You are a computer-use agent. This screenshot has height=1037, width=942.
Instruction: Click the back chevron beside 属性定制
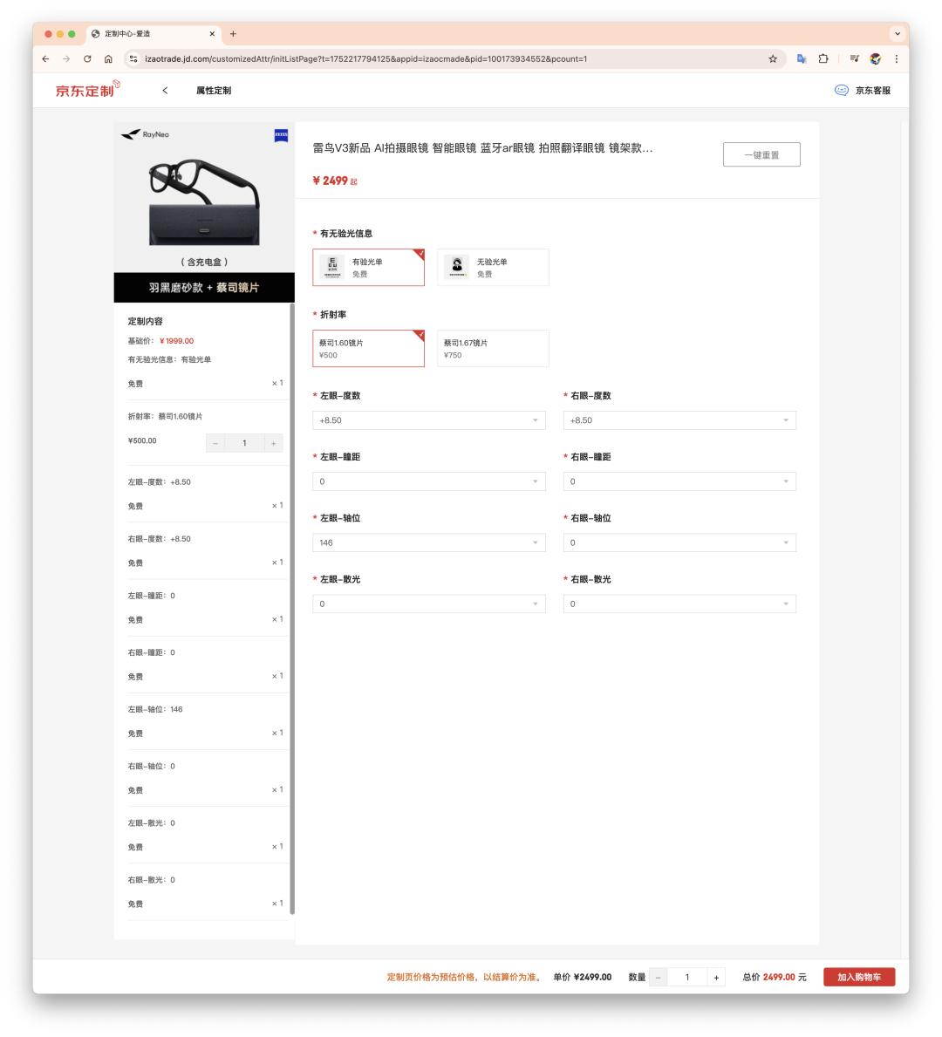(165, 91)
